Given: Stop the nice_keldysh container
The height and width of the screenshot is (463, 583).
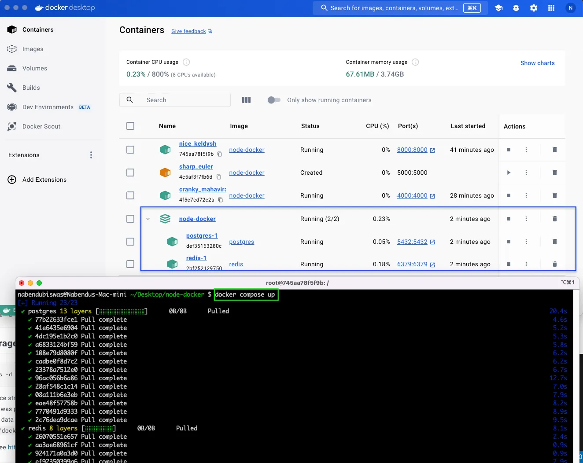Looking at the screenshot, I should 509,150.
